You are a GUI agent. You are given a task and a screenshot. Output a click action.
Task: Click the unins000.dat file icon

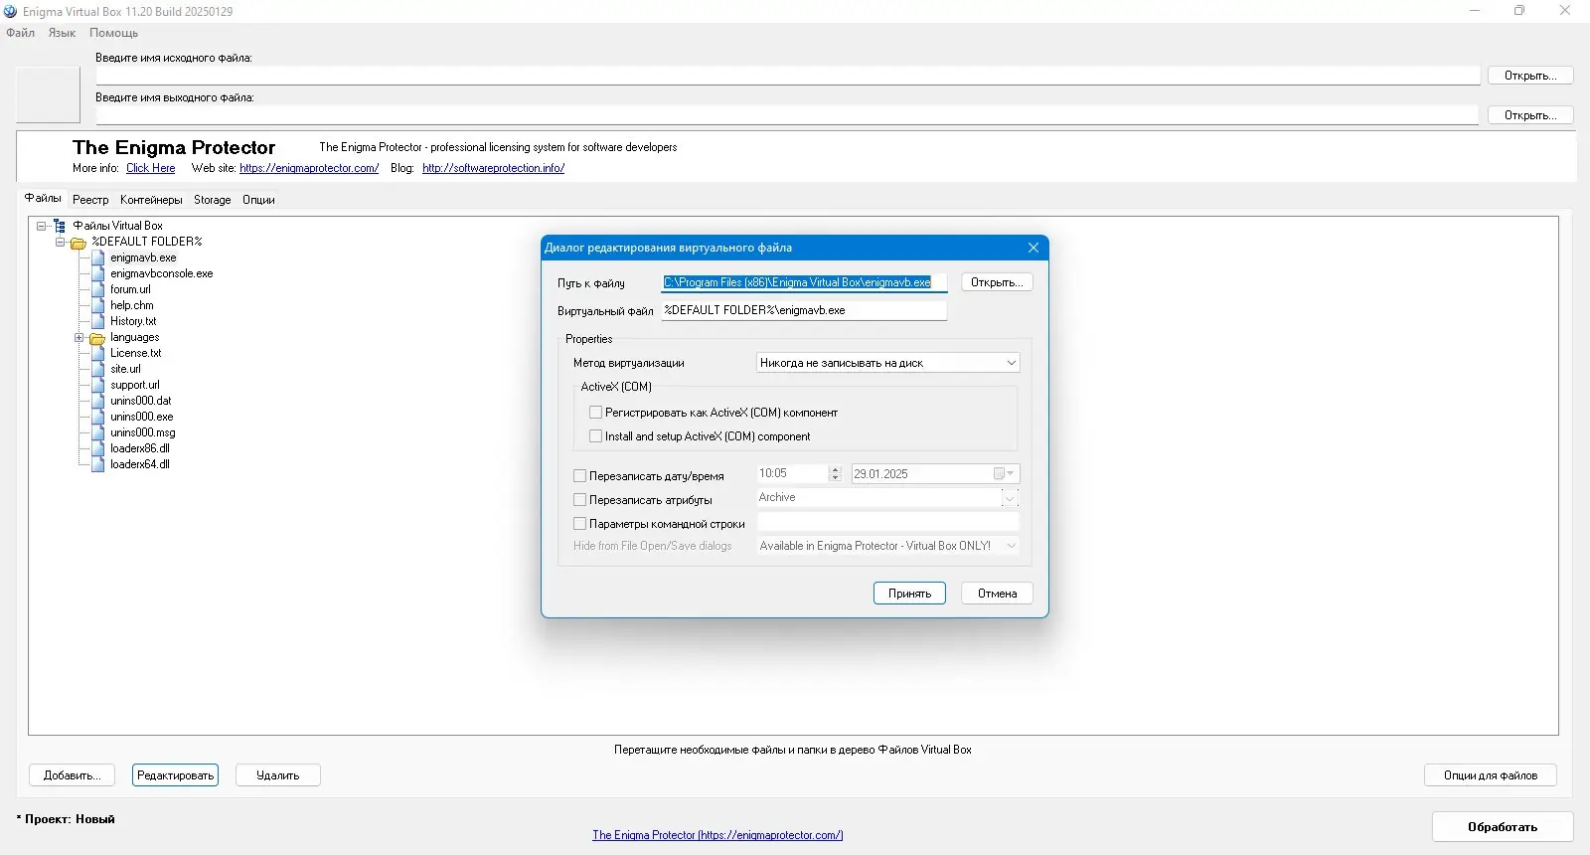click(x=98, y=401)
